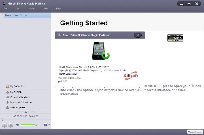Click the Convert Video/Audio icon
The height and width of the screenshot is (135, 204).
pos(7,97)
